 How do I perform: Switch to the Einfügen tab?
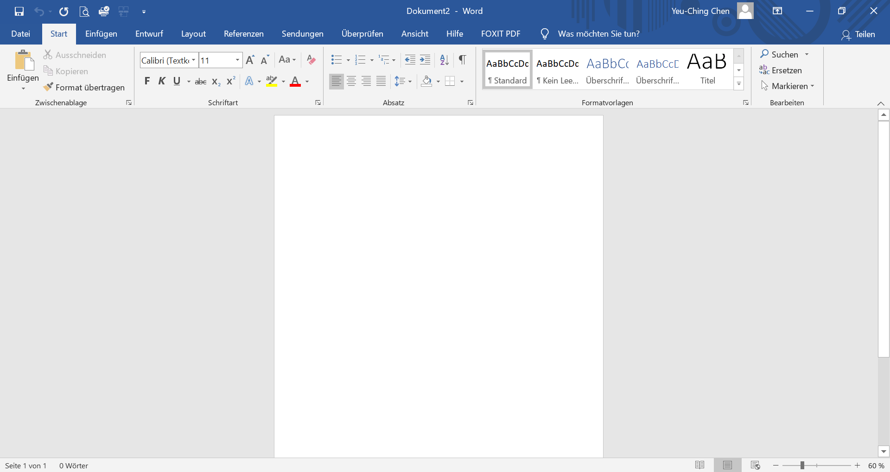pyautogui.click(x=101, y=34)
